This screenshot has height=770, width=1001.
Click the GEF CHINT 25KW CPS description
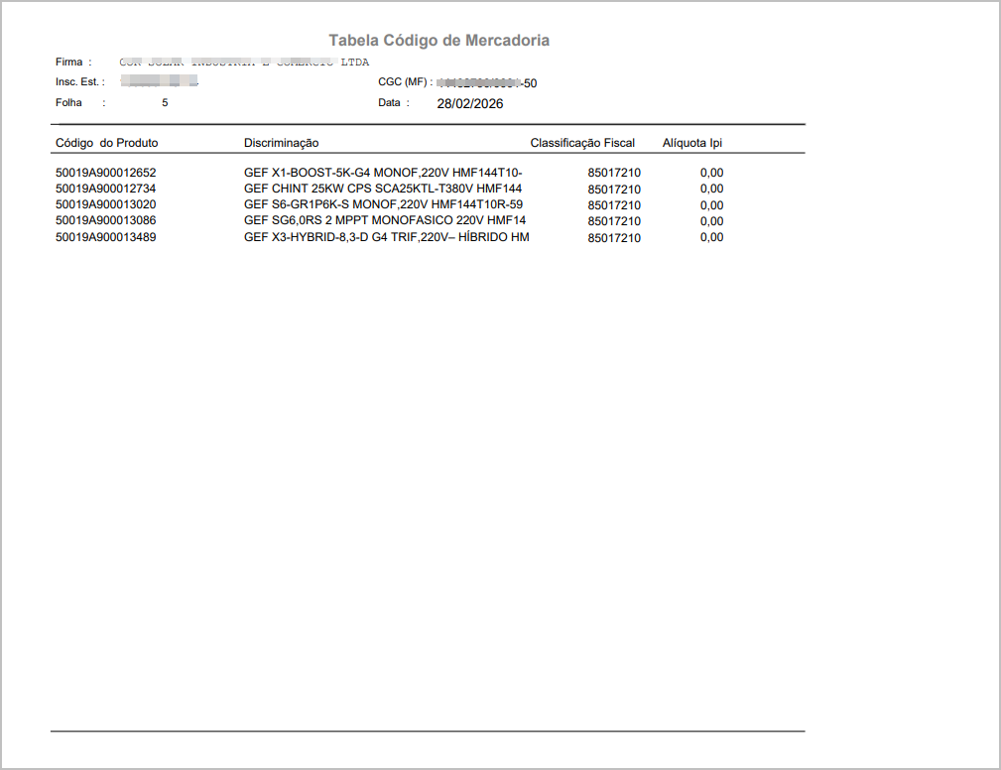point(383,189)
